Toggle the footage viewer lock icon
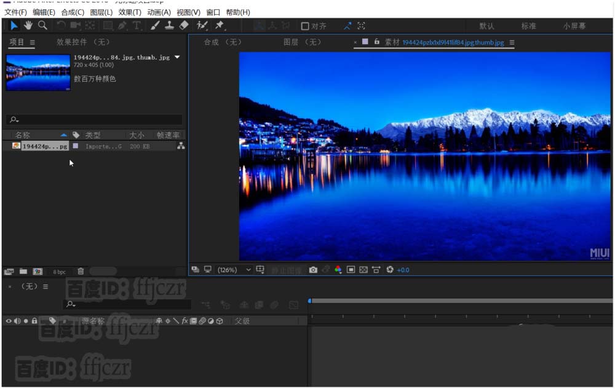Image resolution: width=615 pixels, height=389 pixels. click(x=376, y=42)
